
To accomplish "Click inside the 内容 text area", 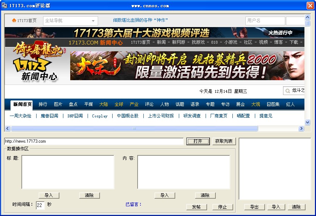I will (184, 172).
